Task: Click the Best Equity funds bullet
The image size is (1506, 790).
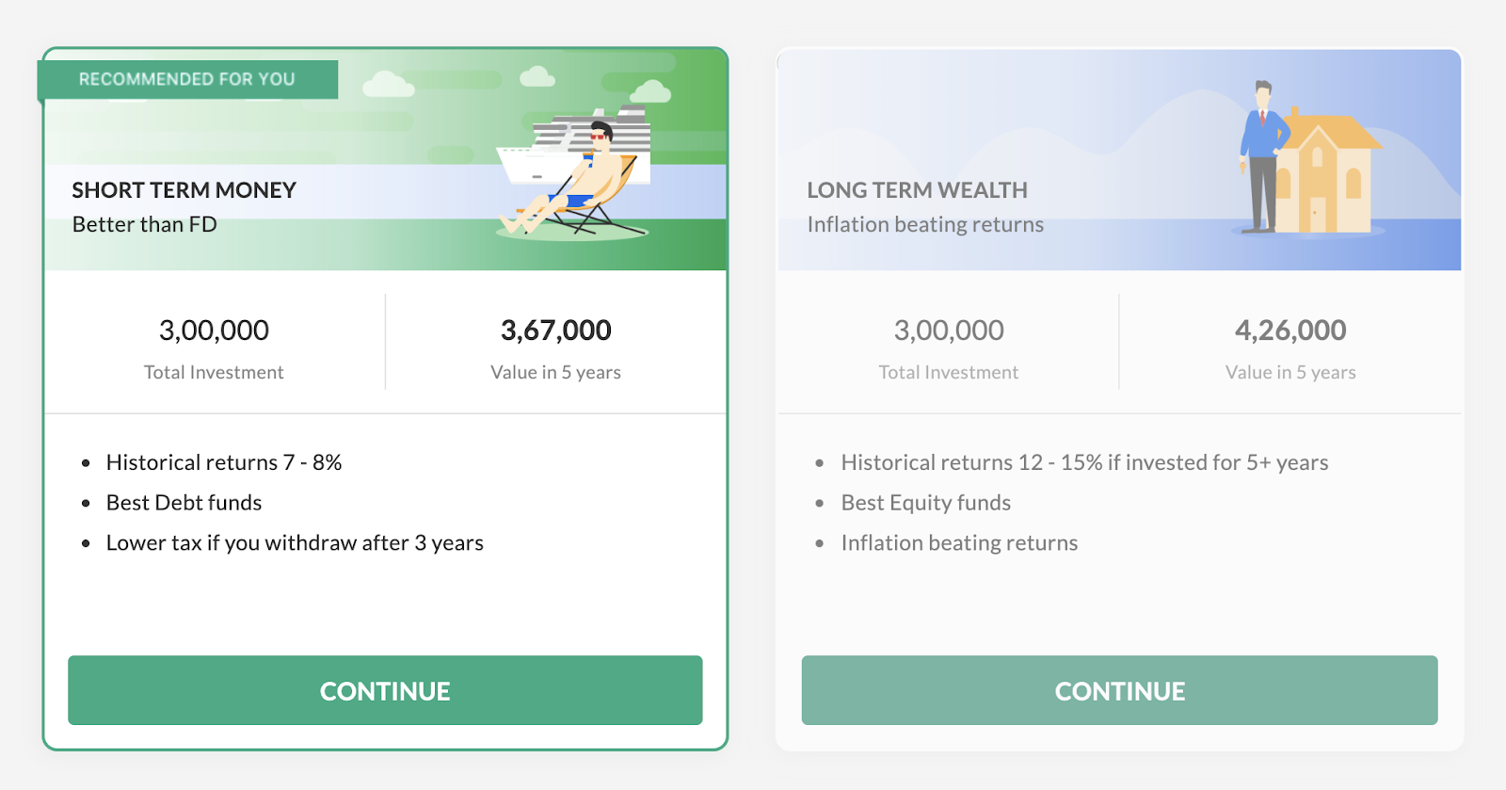Action: click(925, 503)
